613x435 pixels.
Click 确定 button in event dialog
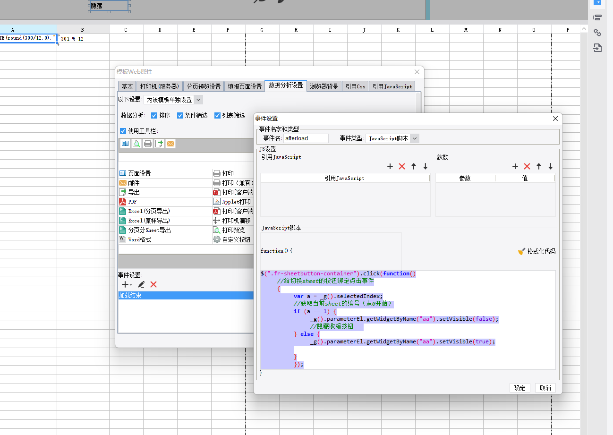519,388
